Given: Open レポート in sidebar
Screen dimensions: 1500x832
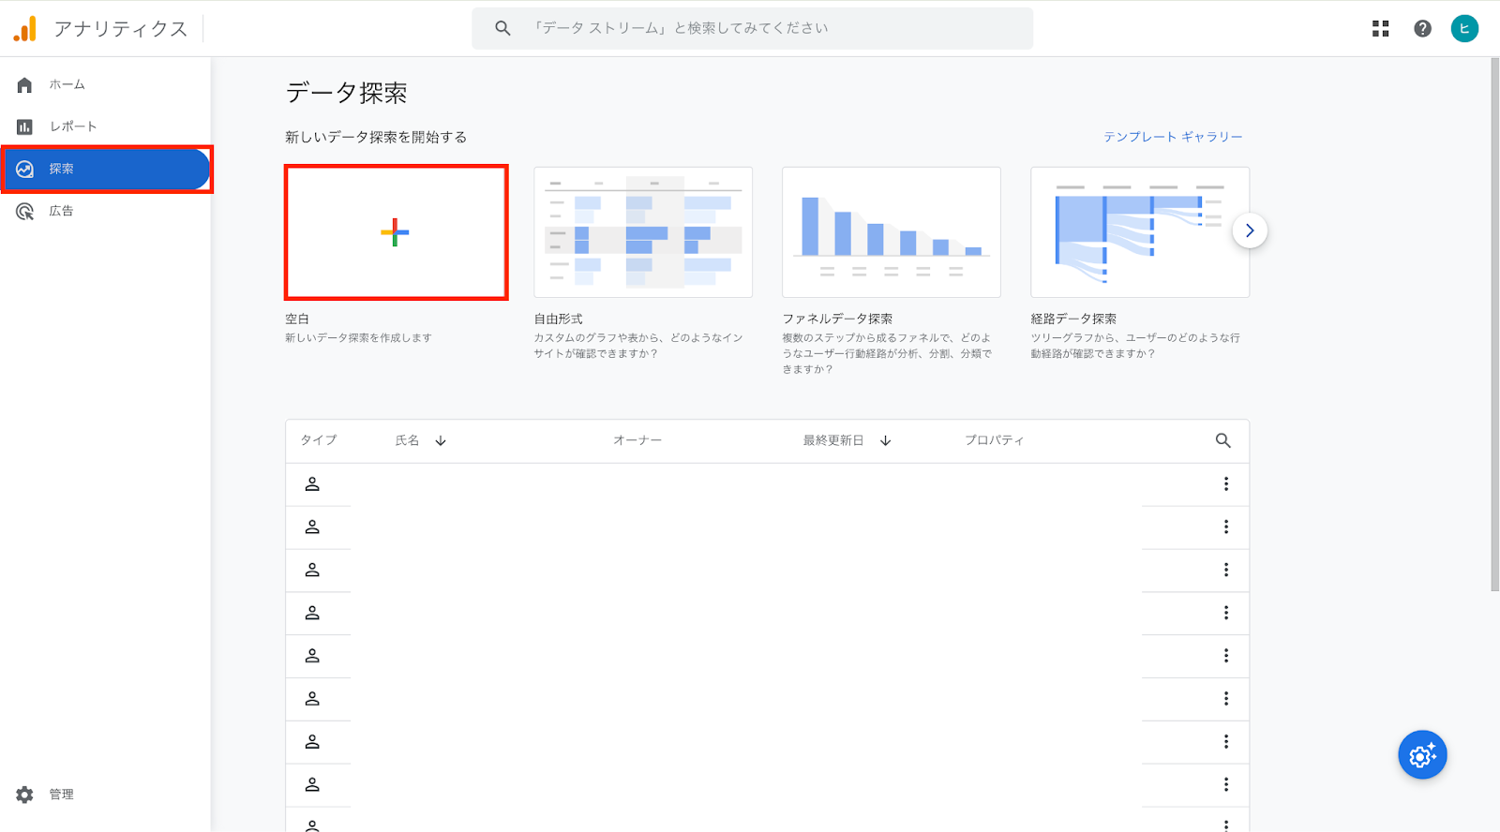Looking at the screenshot, I should pos(105,126).
